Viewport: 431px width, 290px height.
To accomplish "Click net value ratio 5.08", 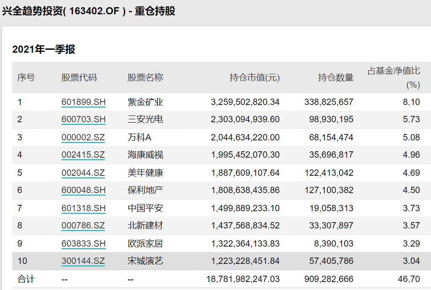I will pyautogui.click(x=412, y=137).
